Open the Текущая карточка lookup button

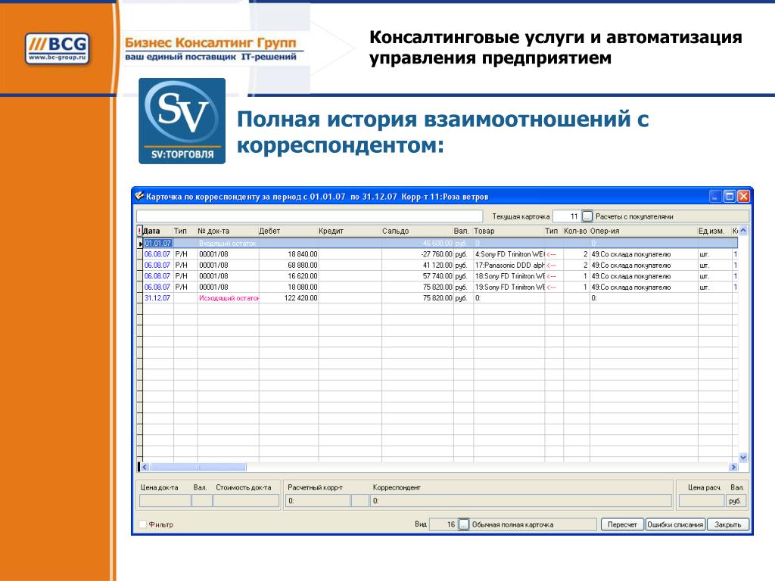587,216
